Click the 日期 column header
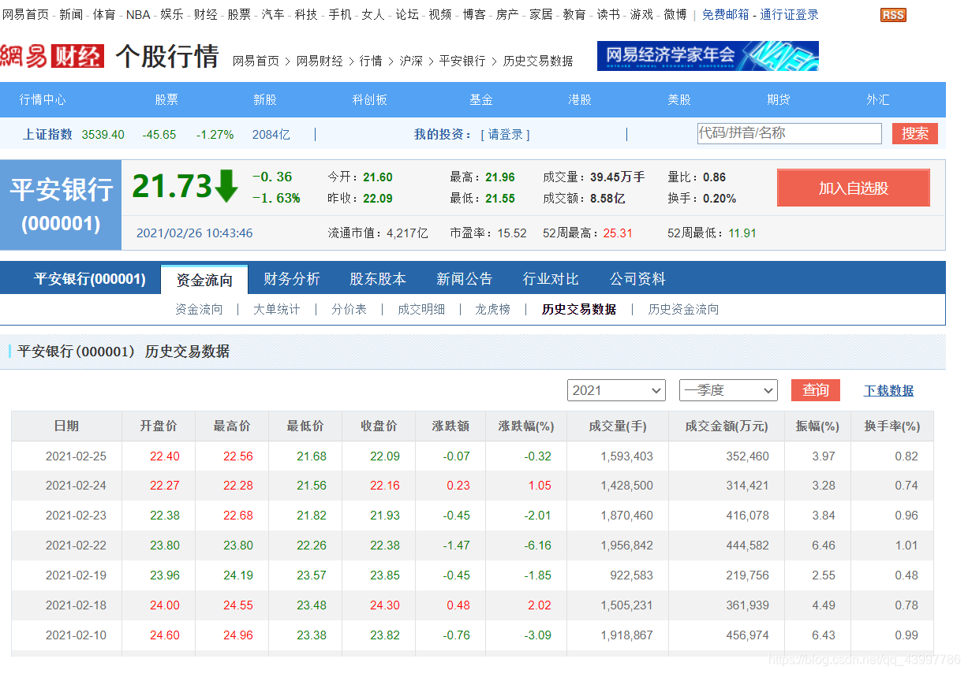This screenshot has height=674, width=968. 66,426
